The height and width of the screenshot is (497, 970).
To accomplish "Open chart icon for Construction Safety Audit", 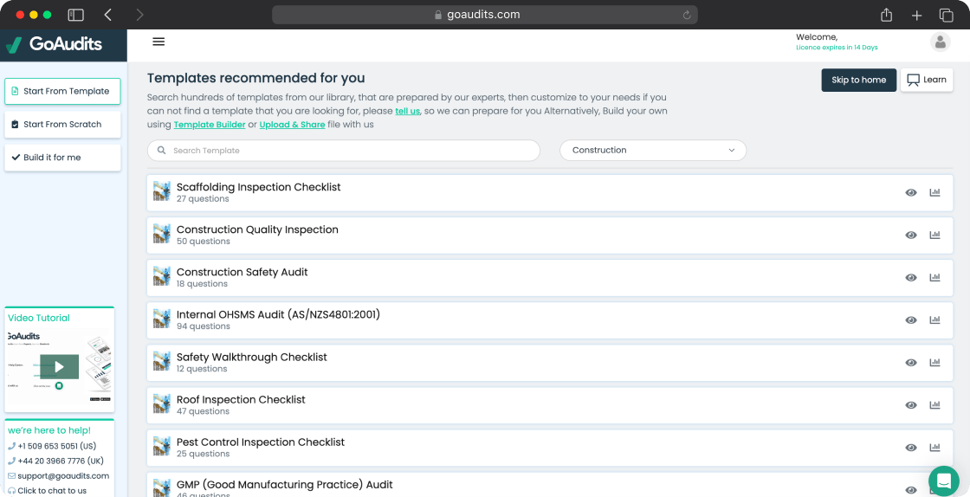I will (x=934, y=278).
